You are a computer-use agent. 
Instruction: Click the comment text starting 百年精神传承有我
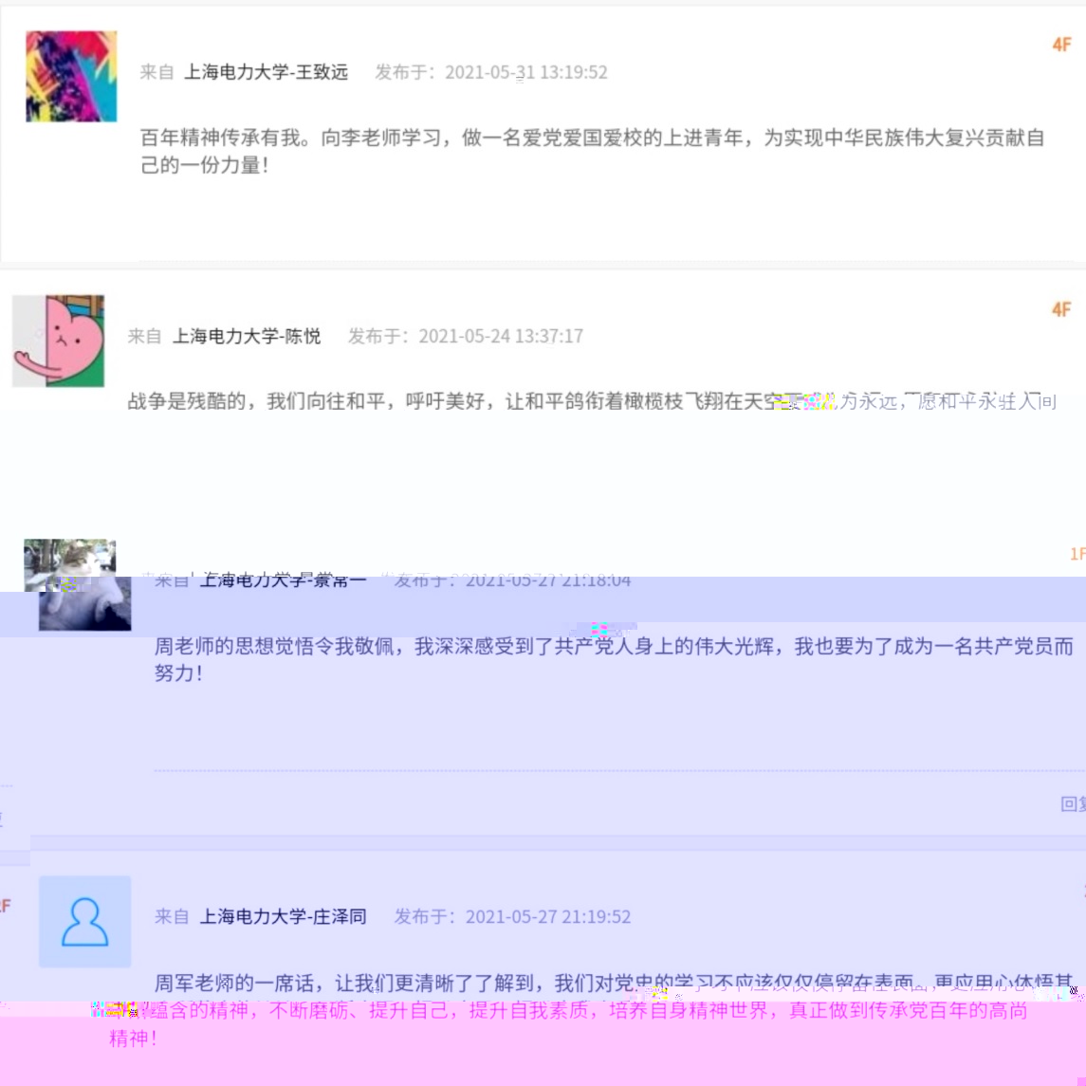point(592,151)
